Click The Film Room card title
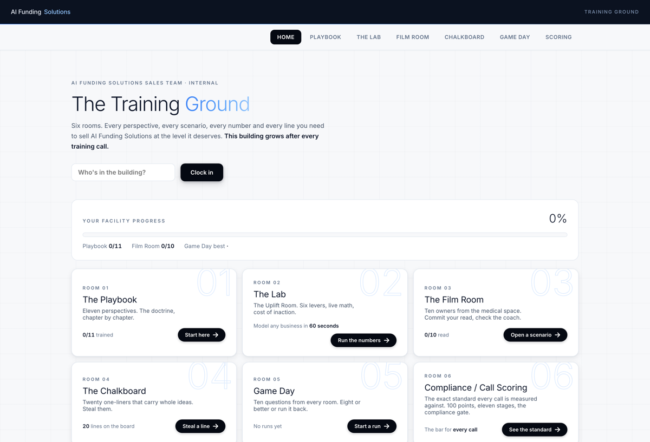Image resolution: width=650 pixels, height=442 pixels. coord(454,300)
